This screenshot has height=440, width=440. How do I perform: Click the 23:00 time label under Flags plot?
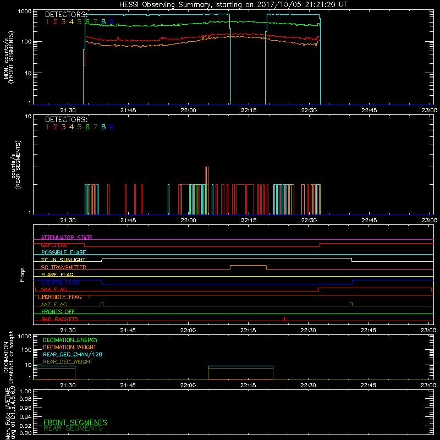[x=428, y=331]
